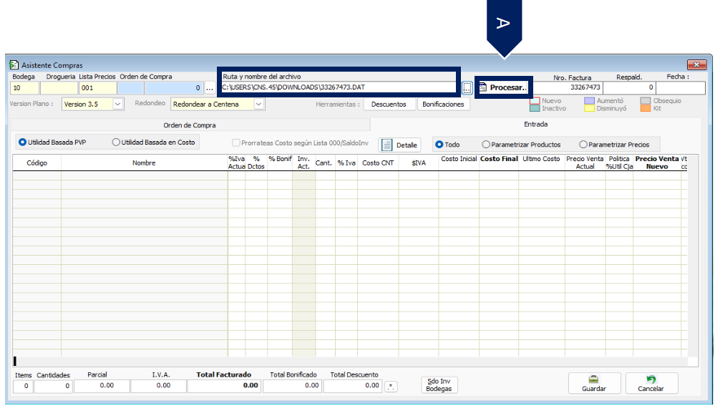Viewport: 715px width, 406px height.
Task: Click the Respald. field
Action: click(629, 87)
